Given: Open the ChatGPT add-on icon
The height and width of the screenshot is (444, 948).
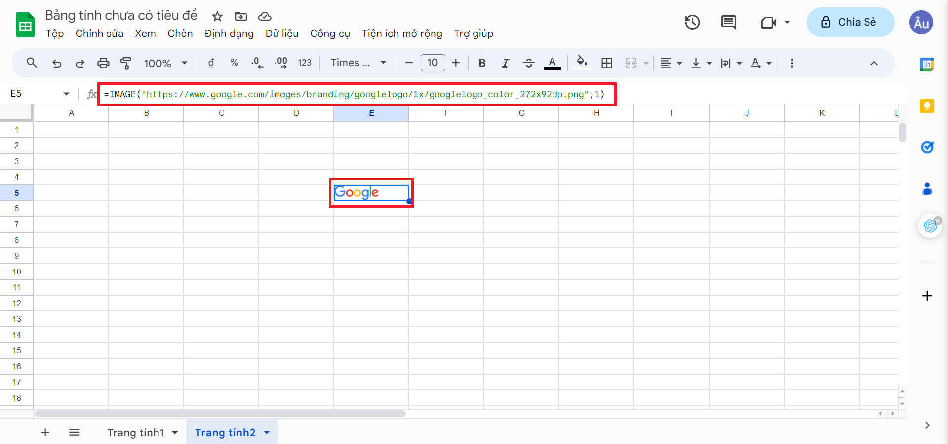Looking at the screenshot, I should coord(930,226).
